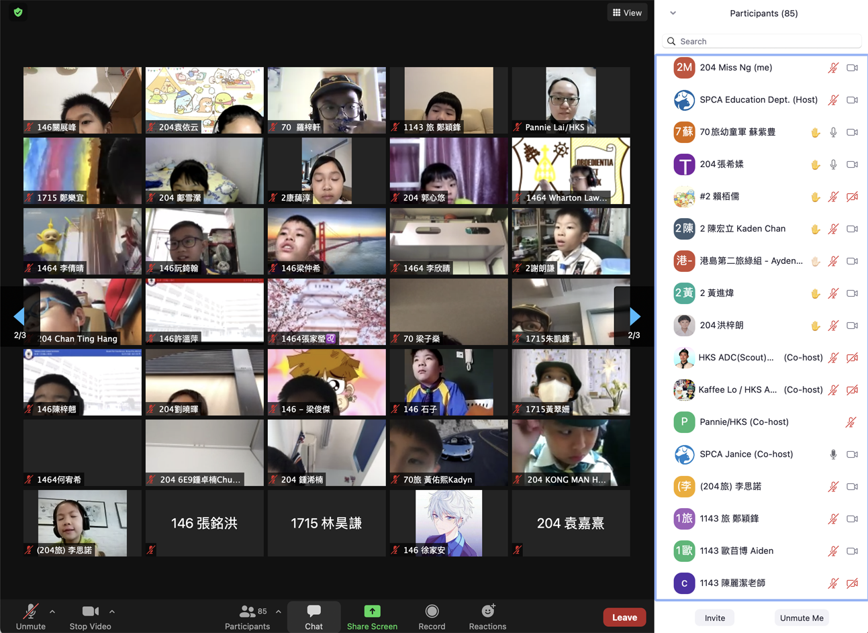Collapse the Participants panel chevron
The image size is (868, 633).
(x=673, y=13)
